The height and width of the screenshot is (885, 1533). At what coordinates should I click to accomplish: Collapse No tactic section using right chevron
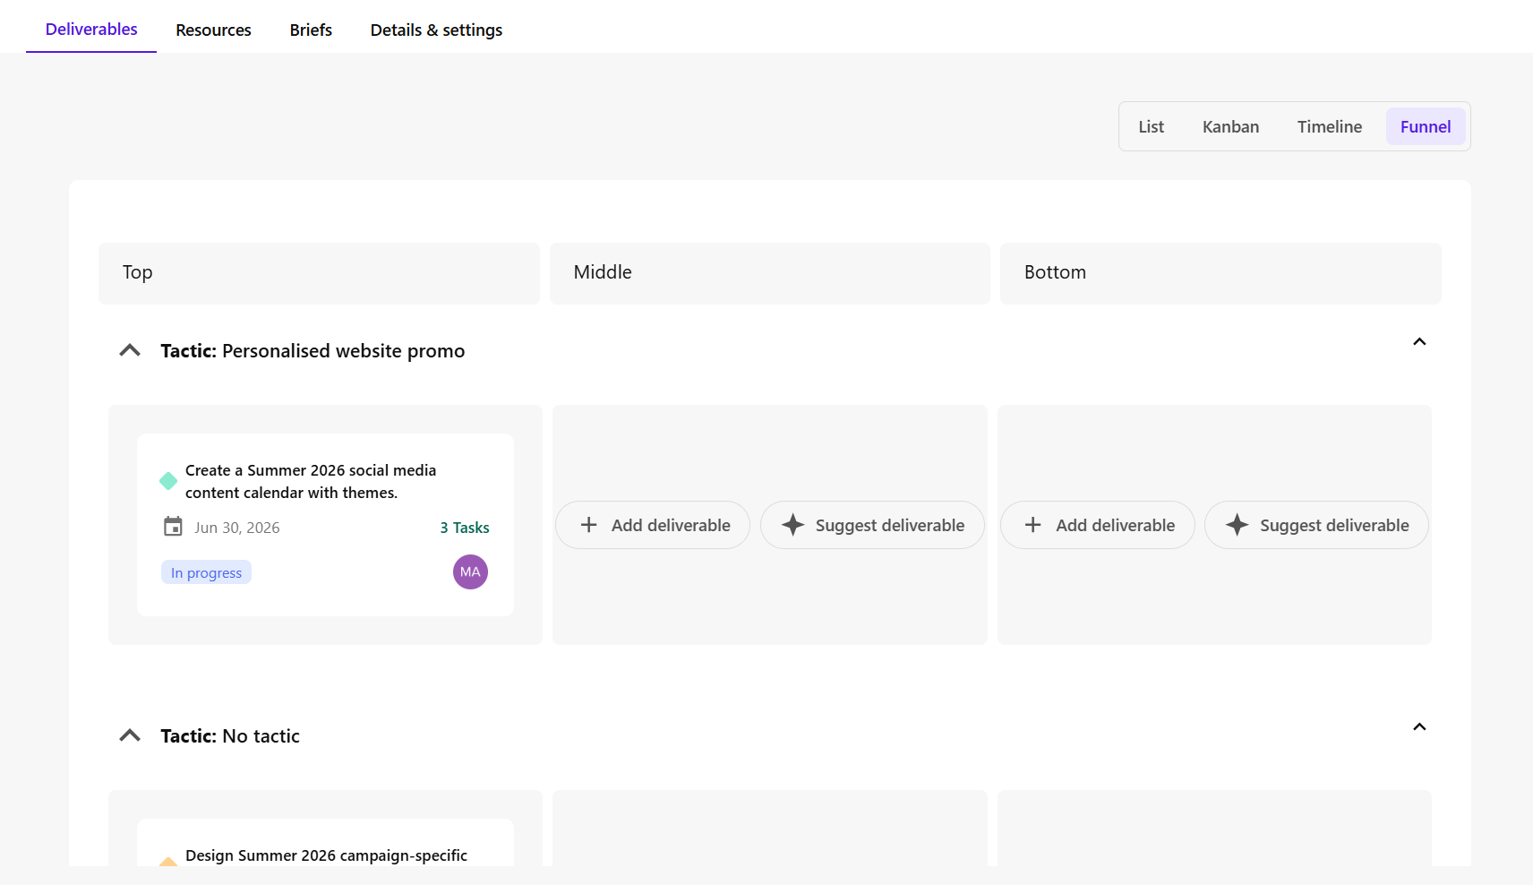click(1419, 726)
